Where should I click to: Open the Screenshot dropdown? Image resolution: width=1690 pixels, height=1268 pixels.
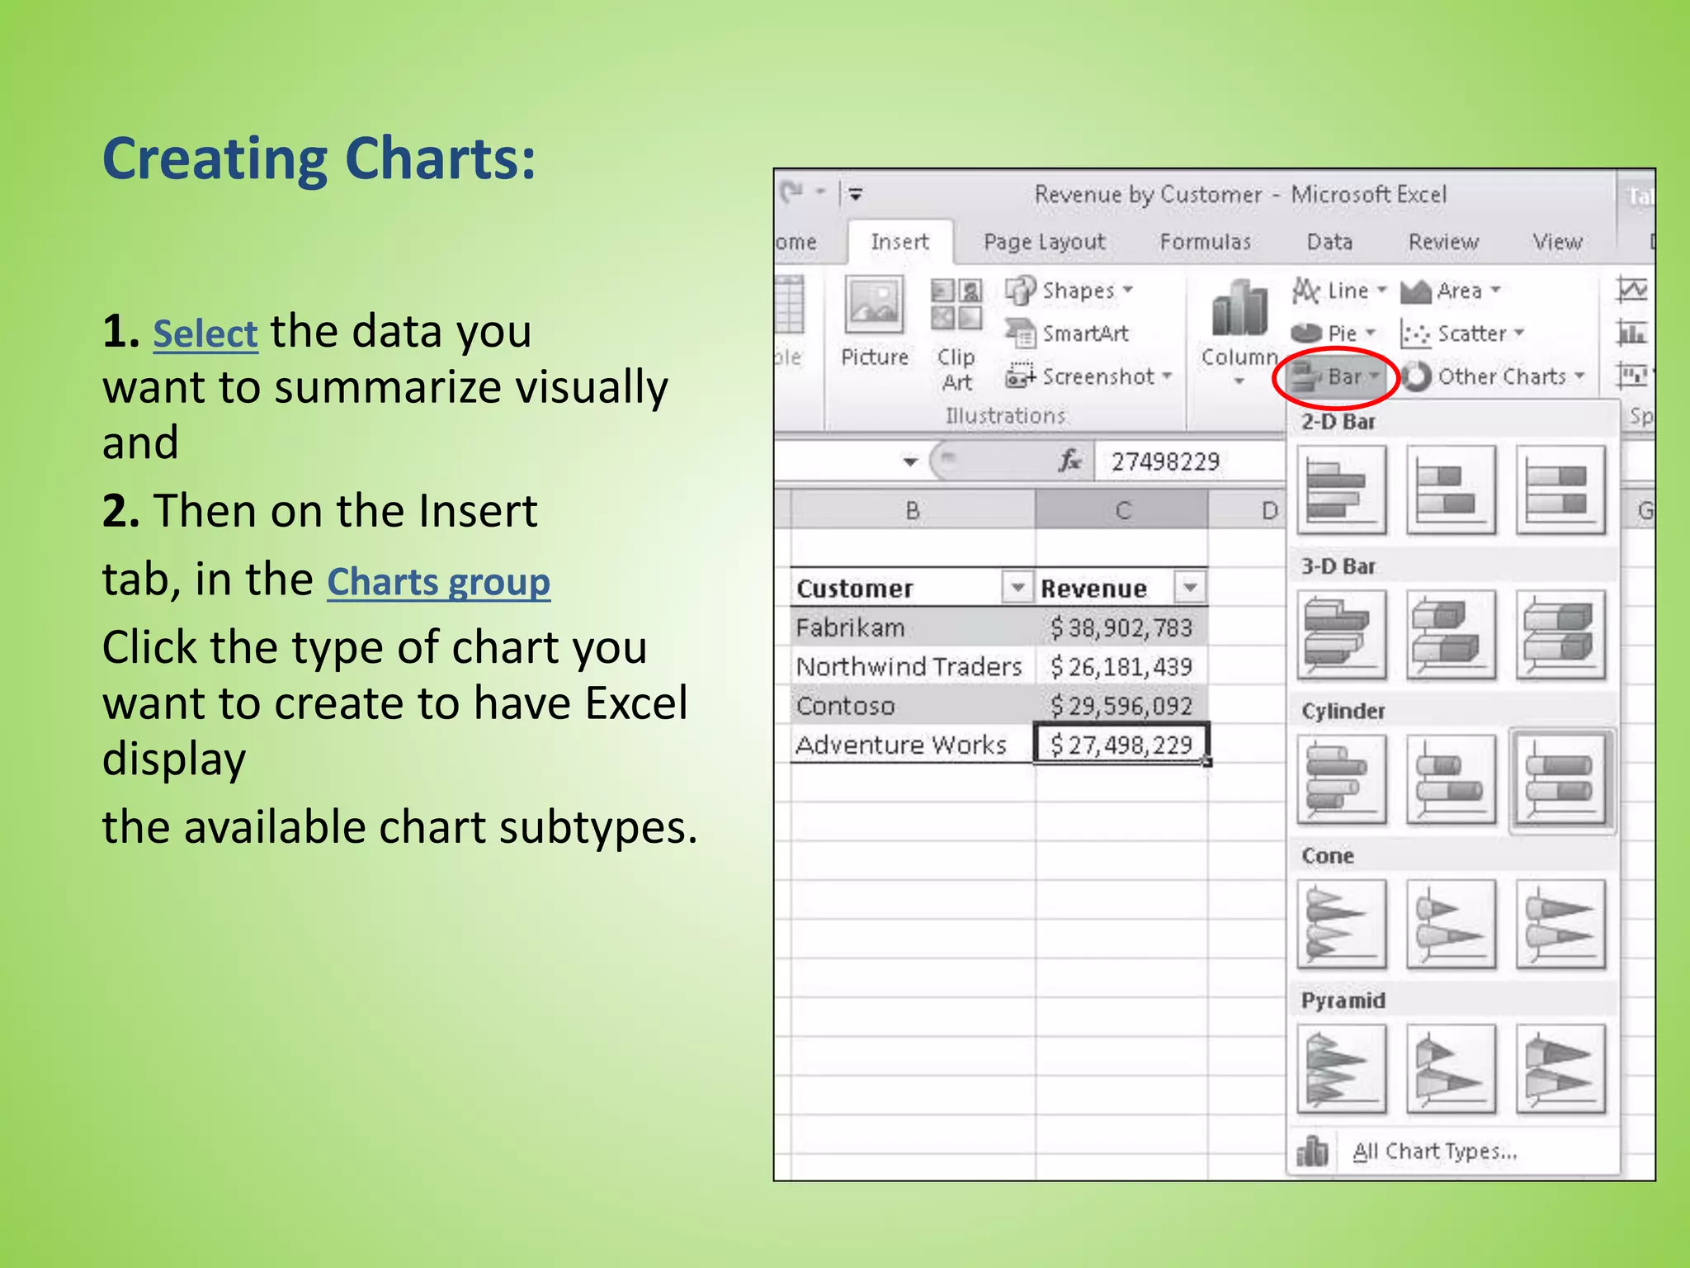[x=1088, y=376]
